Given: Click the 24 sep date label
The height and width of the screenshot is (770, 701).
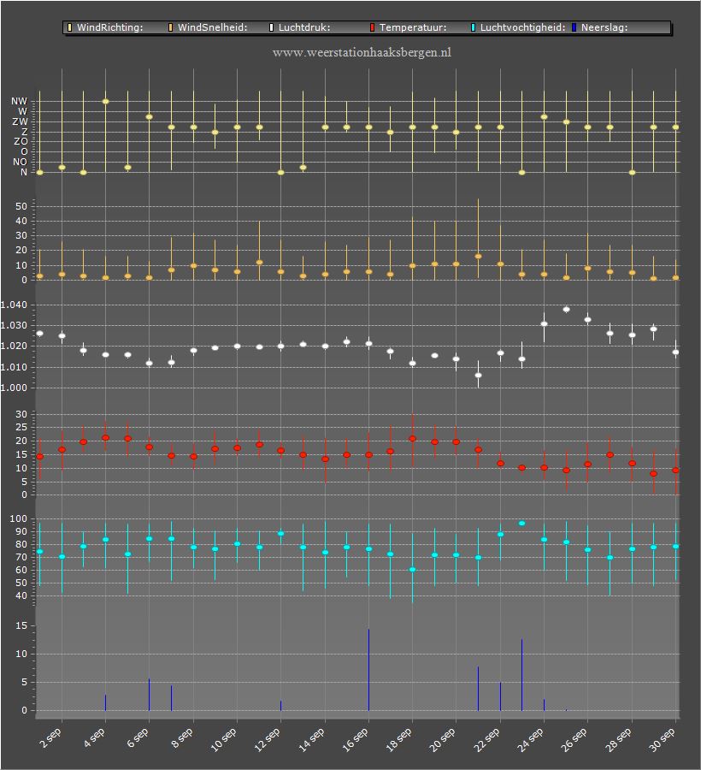Looking at the screenshot, I should (x=530, y=740).
